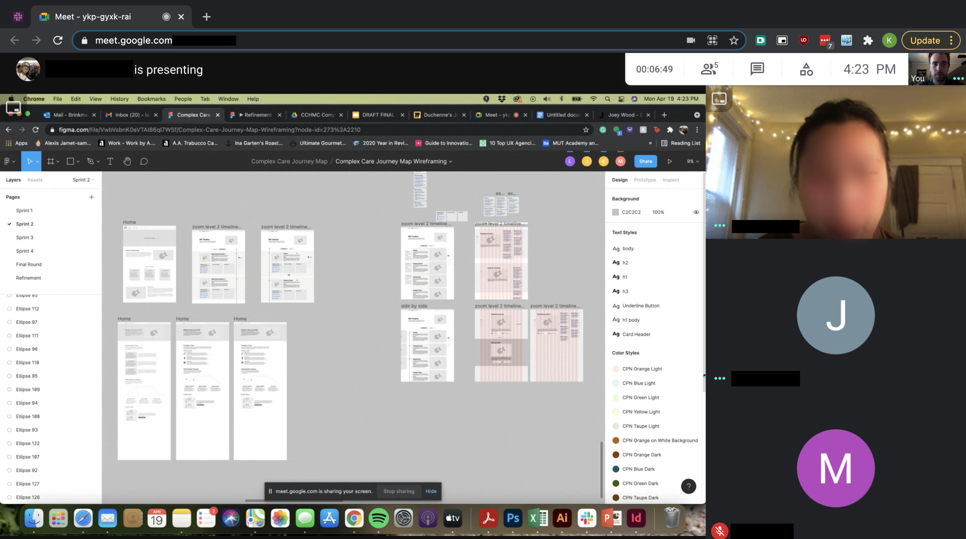966x539 pixels.
Task: Open Chrome extensions puzzle icon
Action: (868, 40)
